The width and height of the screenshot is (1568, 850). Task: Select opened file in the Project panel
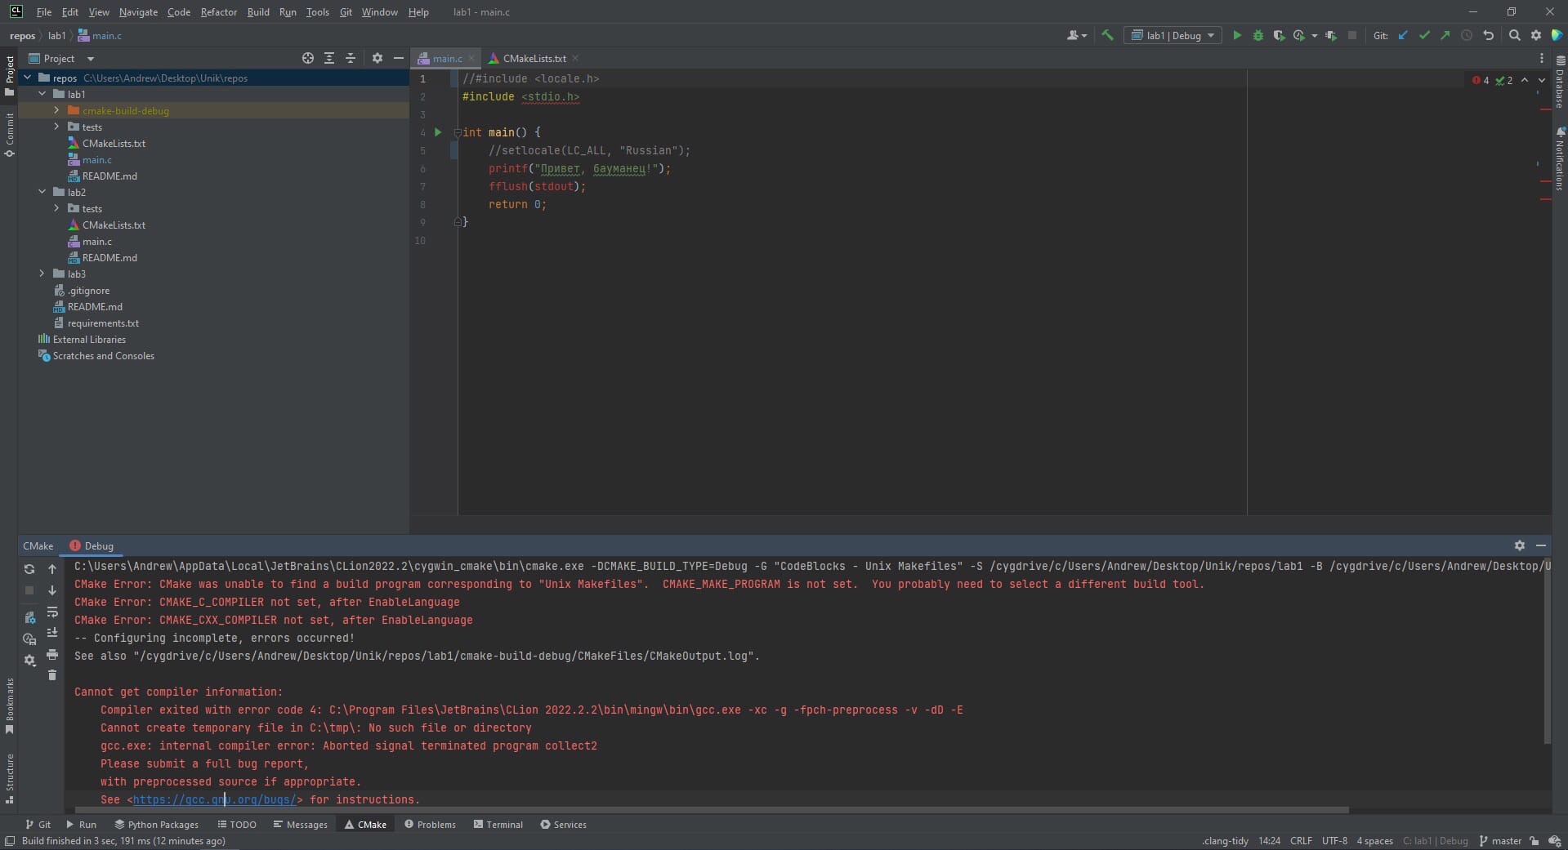point(307,58)
